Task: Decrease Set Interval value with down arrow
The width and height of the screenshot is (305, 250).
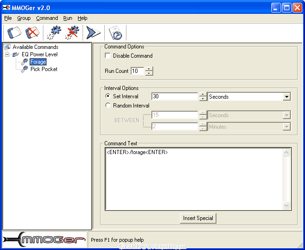Action: [x=203, y=98]
